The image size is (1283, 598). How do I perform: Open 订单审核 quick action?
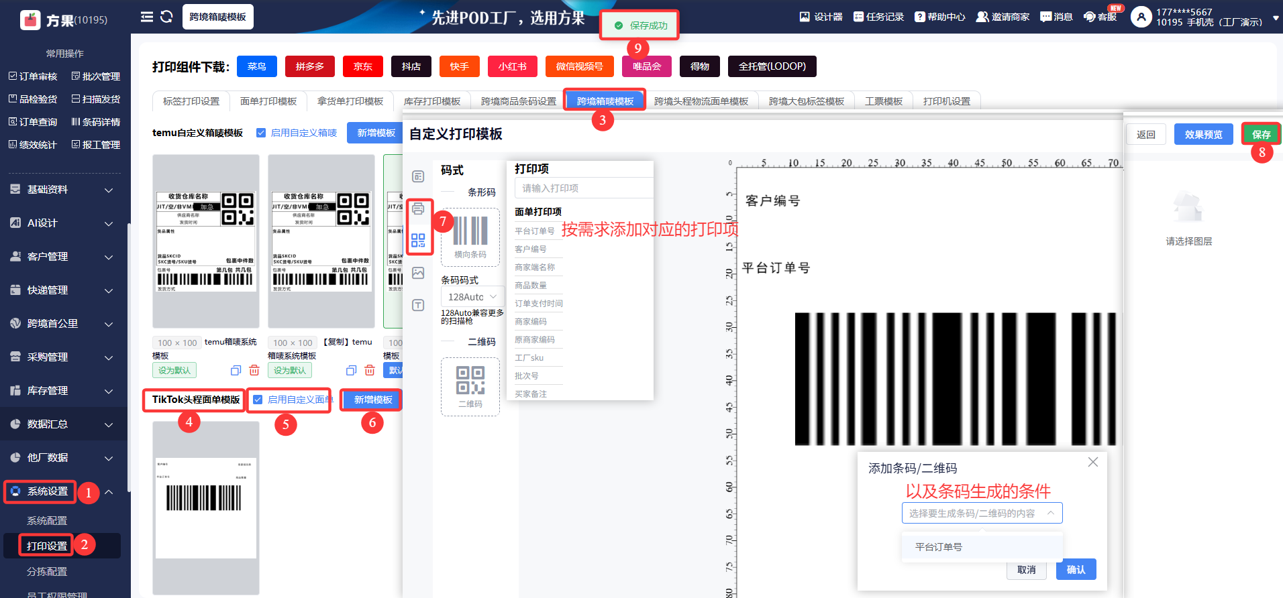click(x=33, y=76)
